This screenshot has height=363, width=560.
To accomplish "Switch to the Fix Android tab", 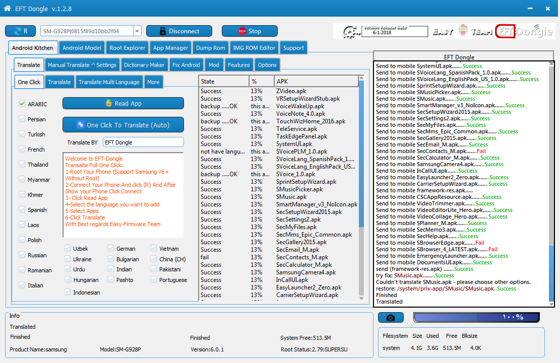I will tap(185, 65).
